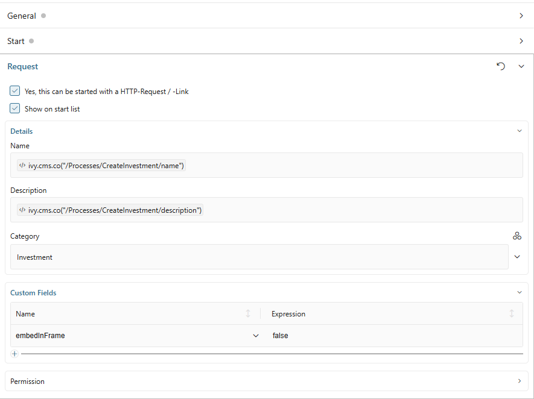Toggle the HTTP-Request start checkbox
Screen dimensions: 534x399
15,91
